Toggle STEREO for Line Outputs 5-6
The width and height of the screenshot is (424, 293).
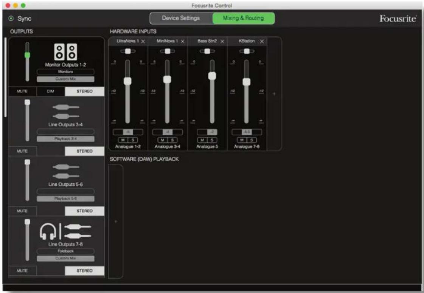85,211
